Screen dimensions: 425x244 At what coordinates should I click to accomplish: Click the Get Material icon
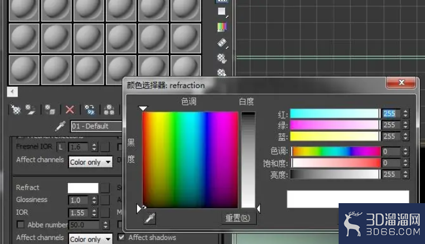click(16, 110)
